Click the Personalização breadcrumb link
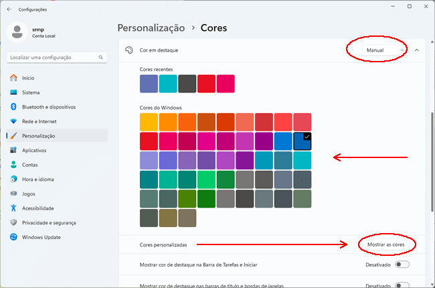 (151, 28)
